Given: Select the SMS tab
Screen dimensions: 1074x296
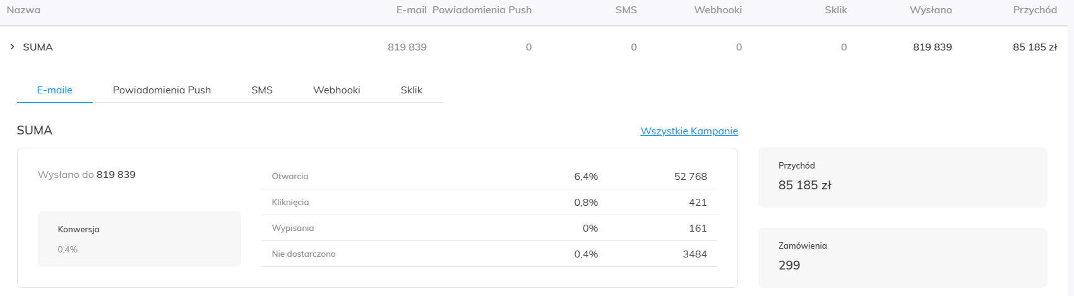Looking at the screenshot, I should coord(262,90).
